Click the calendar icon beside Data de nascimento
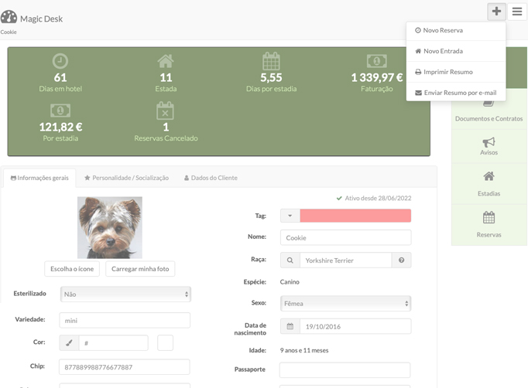This screenshot has width=528, height=388. (290, 326)
